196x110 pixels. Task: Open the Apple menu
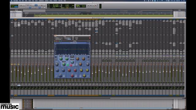[x=12, y=1]
